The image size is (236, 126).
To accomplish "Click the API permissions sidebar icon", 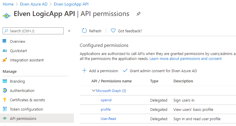I will click(x=5, y=118).
